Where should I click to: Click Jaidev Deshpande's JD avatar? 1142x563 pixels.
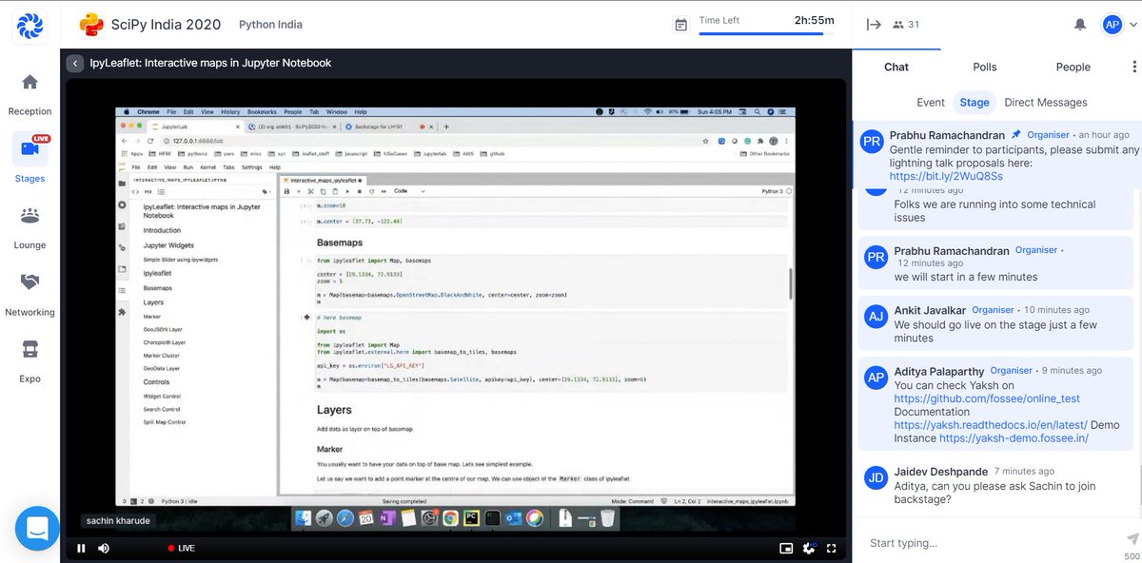click(876, 478)
